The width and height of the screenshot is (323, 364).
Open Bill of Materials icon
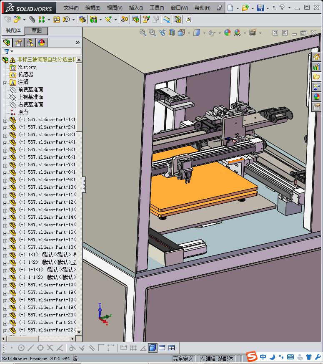[x=136, y=19]
